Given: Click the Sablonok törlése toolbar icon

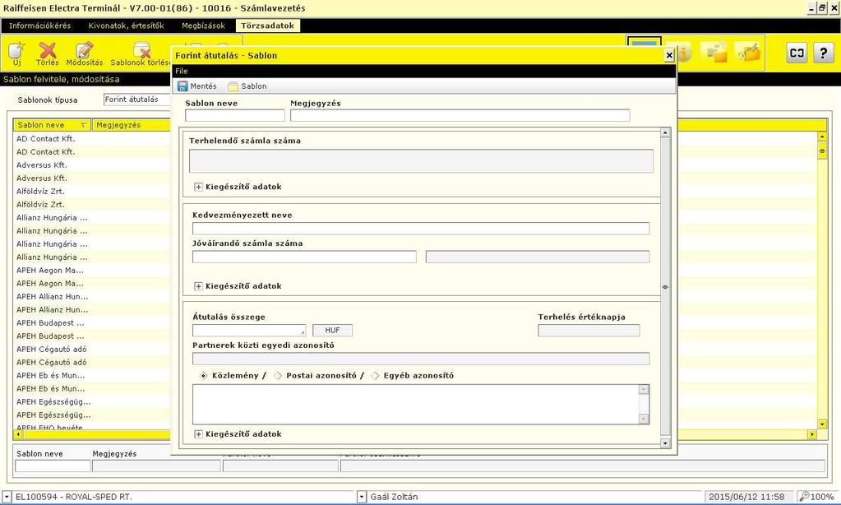Looking at the screenshot, I should click(x=142, y=50).
